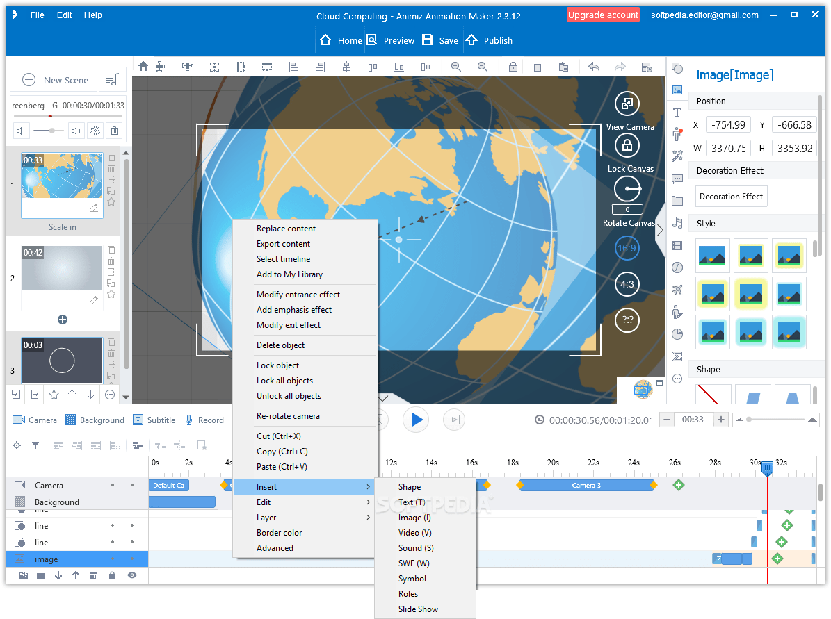Click the timeline filter funnel icon
This screenshot has width=831, height=619.
coord(35,445)
